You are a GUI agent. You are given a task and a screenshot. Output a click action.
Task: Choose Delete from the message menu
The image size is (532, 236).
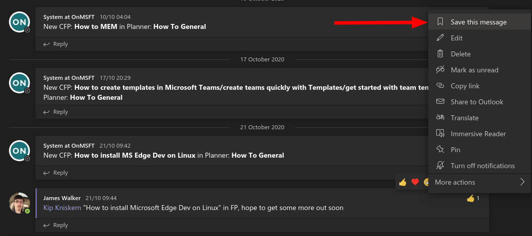click(480, 54)
